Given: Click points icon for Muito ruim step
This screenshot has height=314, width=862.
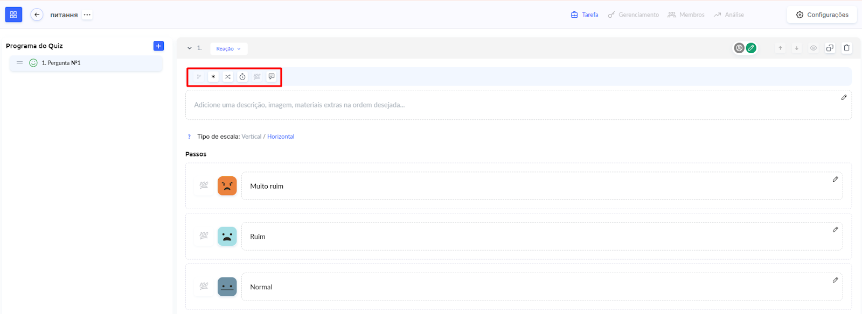Looking at the screenshot, I should [204, 185].
